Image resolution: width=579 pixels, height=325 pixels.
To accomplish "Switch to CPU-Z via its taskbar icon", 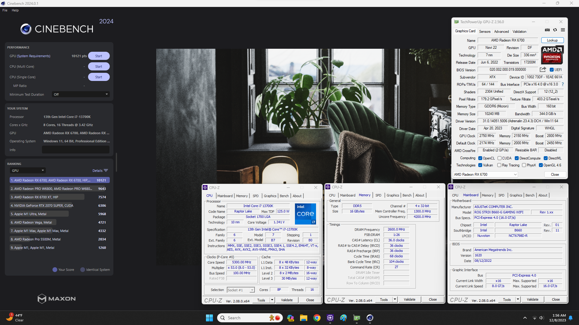I will coord(330,318).
